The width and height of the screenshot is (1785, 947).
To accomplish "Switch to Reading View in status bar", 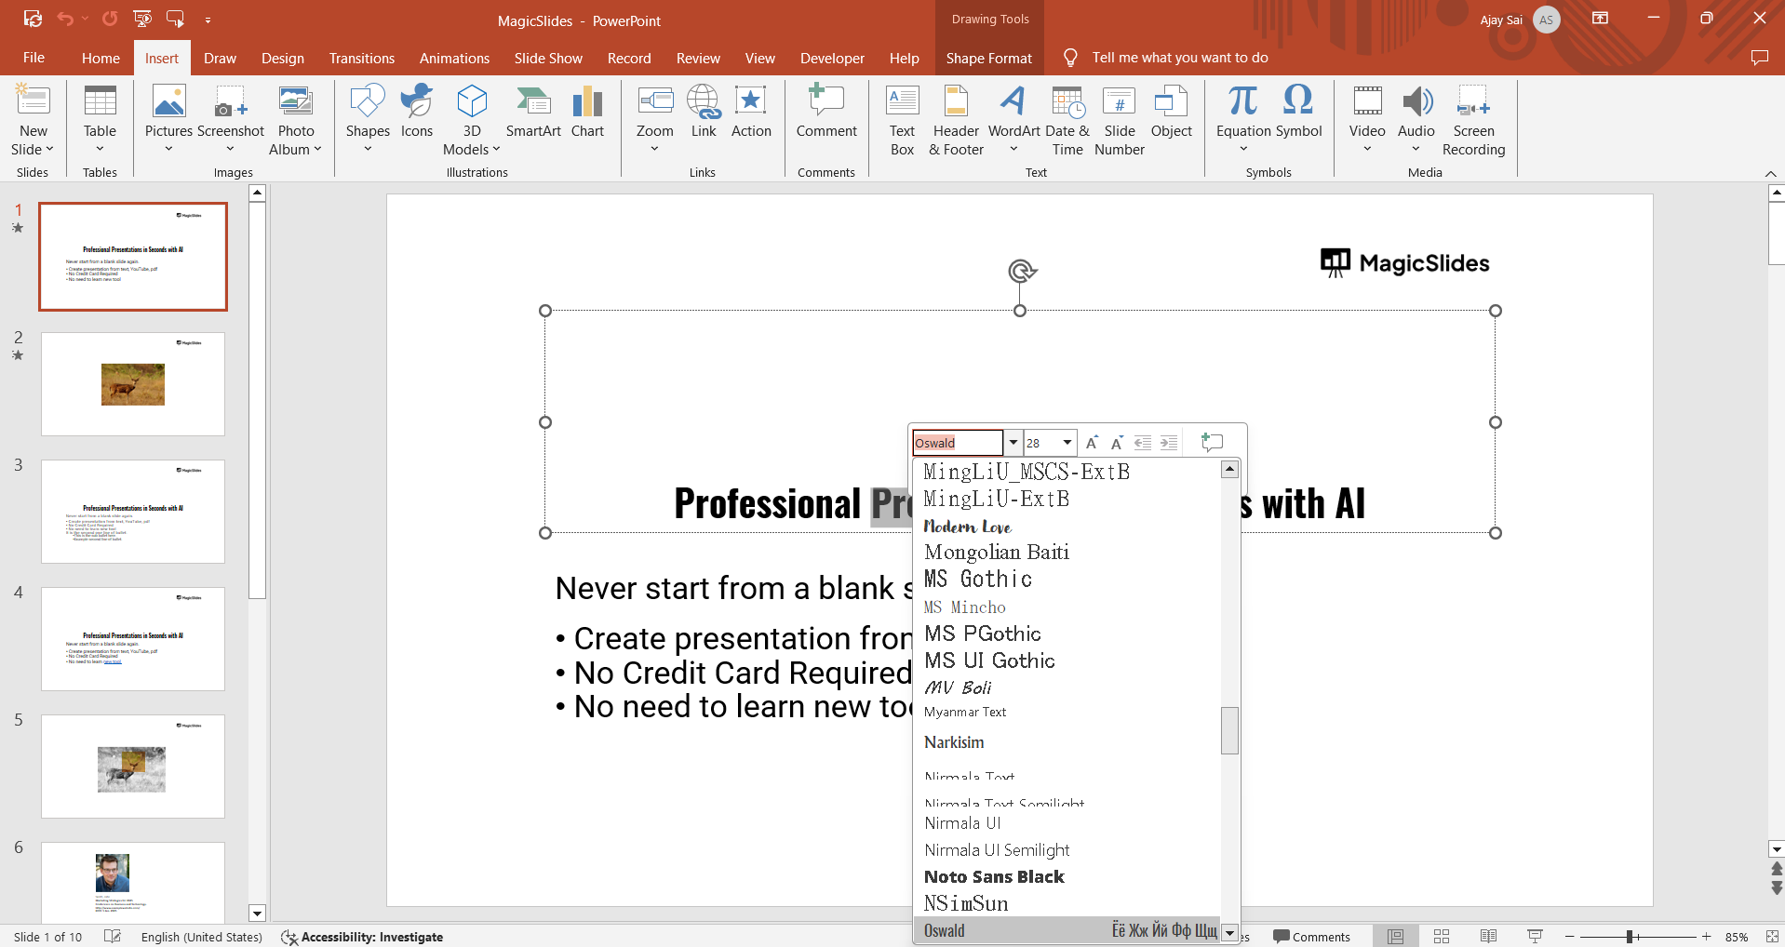I will coord(1488,937).
